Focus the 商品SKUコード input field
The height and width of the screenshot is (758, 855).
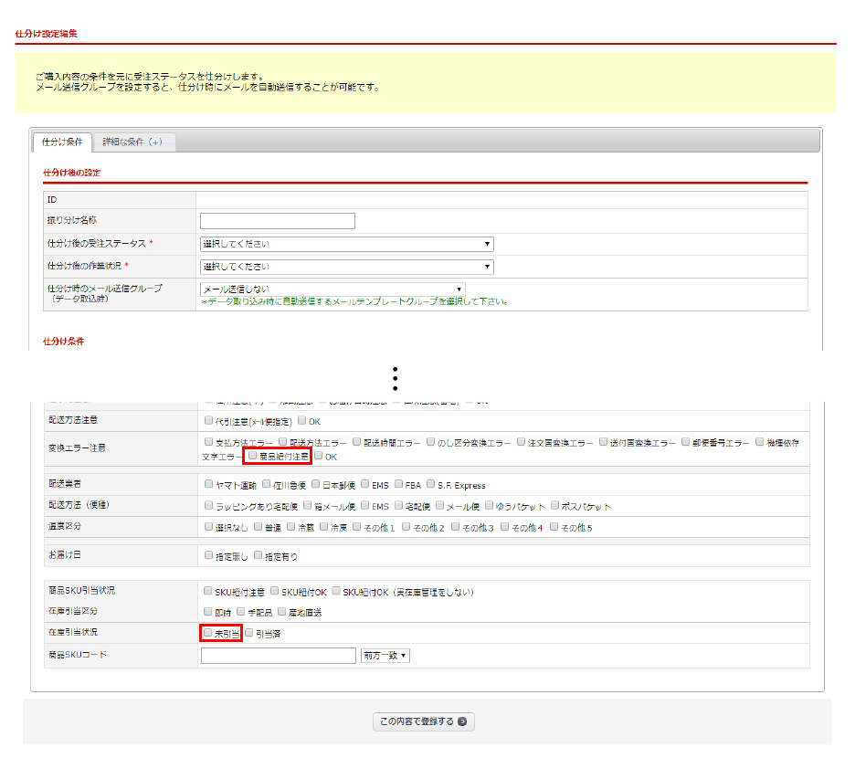(x=278, y=656)
